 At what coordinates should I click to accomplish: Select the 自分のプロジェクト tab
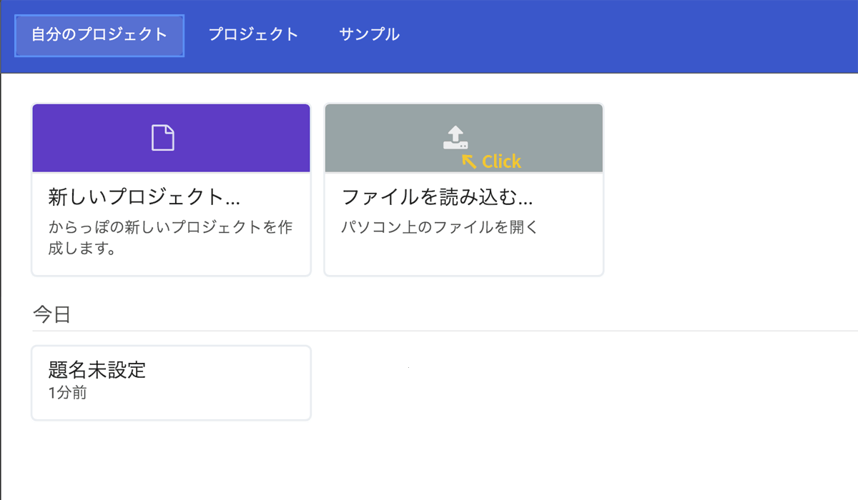point(99,34)
